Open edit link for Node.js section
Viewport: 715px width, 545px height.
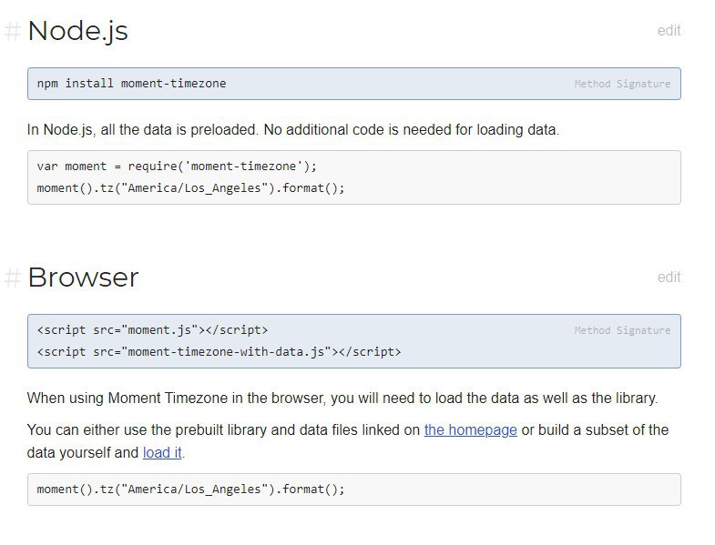point(669,31)
